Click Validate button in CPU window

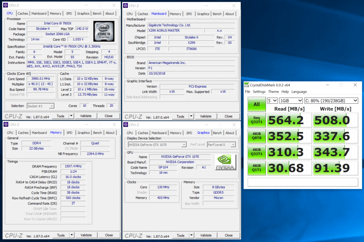(86, 116)
